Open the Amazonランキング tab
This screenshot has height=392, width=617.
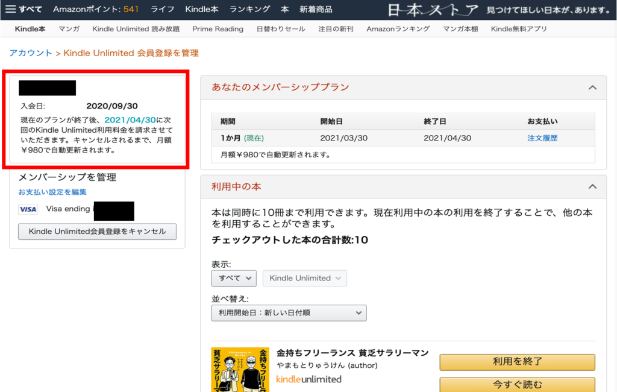click(398, 29)
